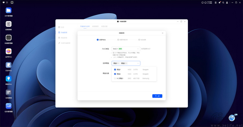Minimize the 存储管理器 window
Screen dimensions: 243x127
178,21
